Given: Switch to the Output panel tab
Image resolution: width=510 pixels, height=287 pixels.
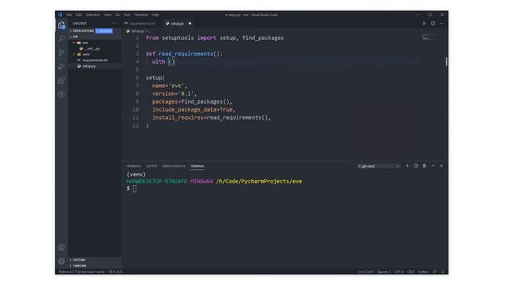Looking at the screenshot, I should [151, 167].
